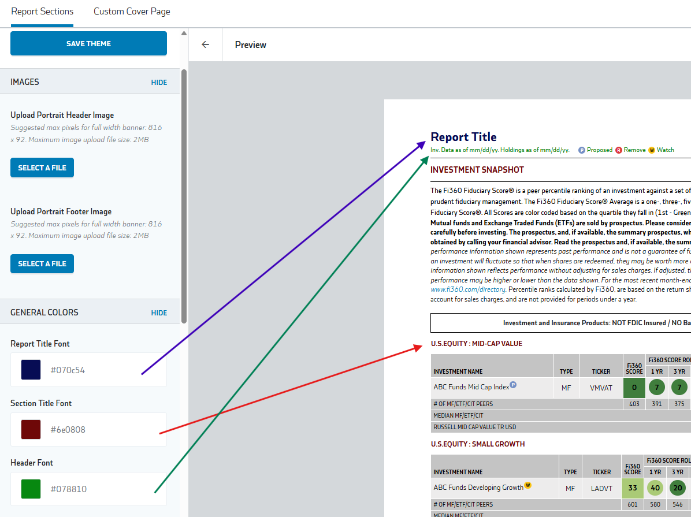The height and width of the screenshot is (517, 691).
Task: Click the back arrow beside Preview
Action: click(205, 44)
